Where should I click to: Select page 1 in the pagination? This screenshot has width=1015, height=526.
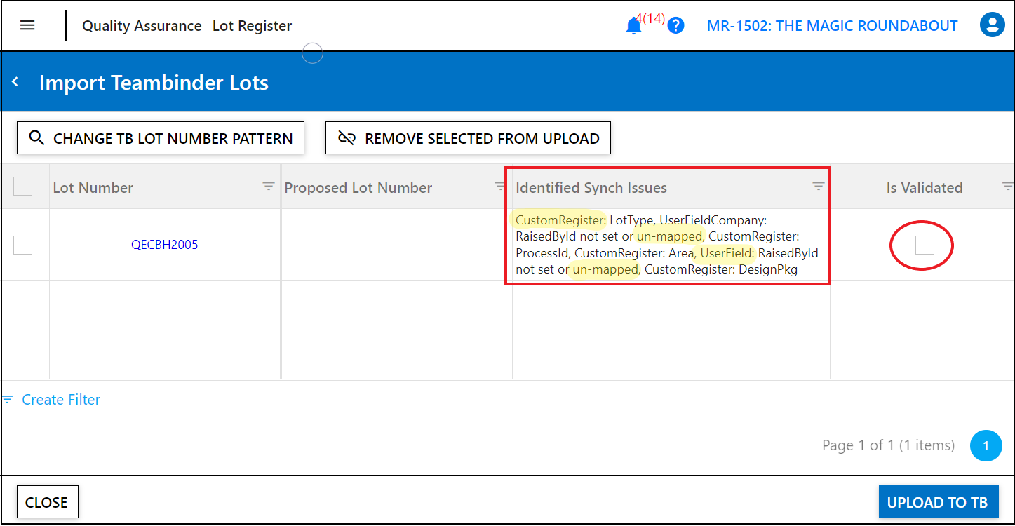pos(986,446)
